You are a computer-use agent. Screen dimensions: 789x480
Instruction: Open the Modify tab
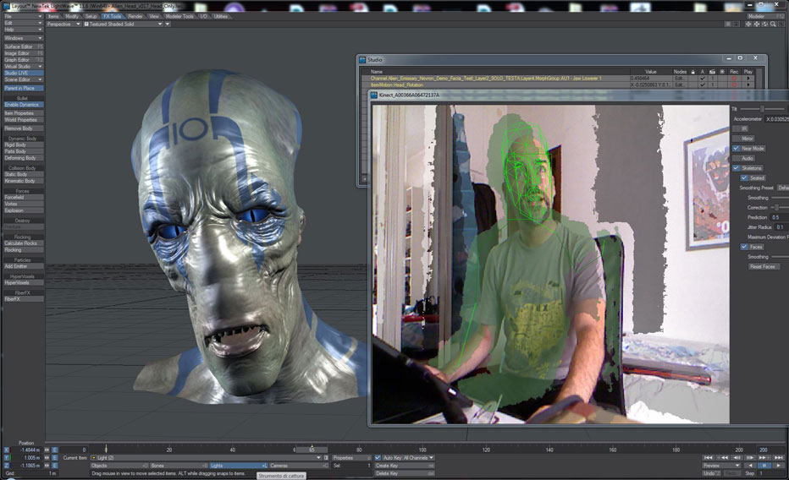tap(72, 17)
